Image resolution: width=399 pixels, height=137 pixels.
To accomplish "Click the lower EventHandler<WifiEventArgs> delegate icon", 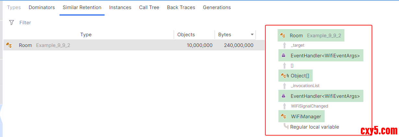I will [x=284, y=96].
